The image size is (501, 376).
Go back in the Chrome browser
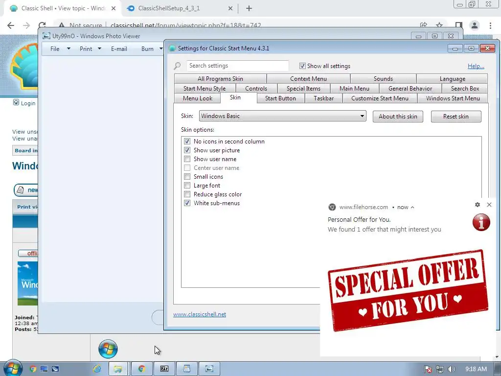pyautogui.click(x=11, y=25)
